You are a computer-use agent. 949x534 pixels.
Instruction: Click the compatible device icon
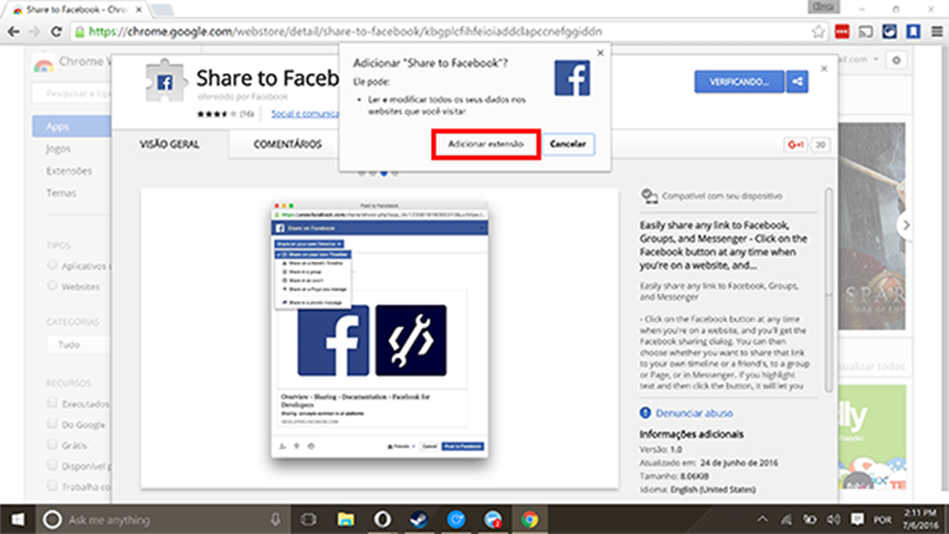[649, 196]
